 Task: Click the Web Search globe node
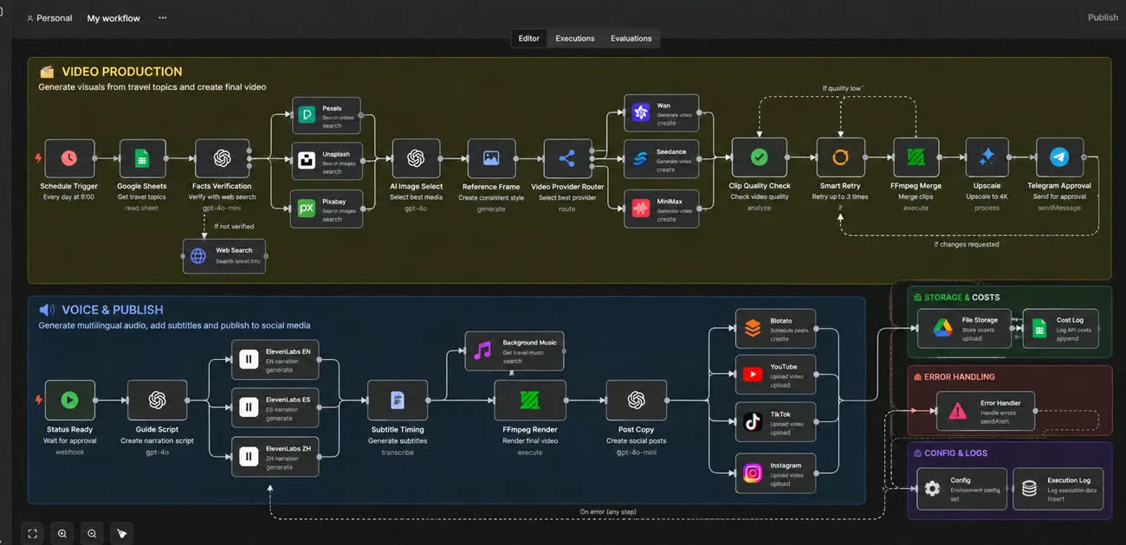[x=224, y=256]
